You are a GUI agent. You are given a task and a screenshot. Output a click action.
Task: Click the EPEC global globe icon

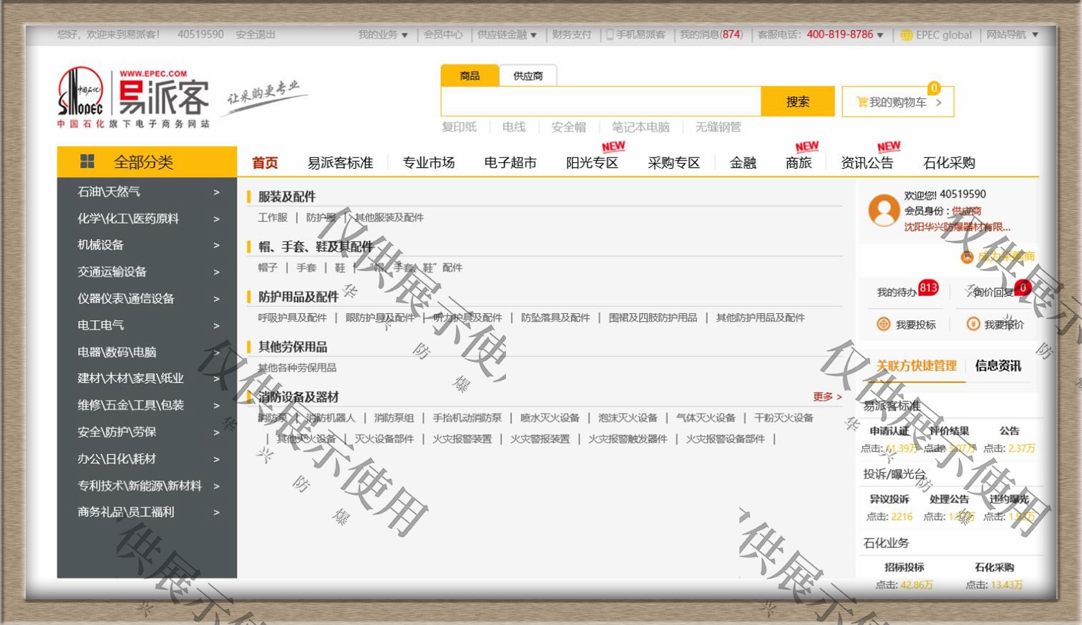pos(906,35)
